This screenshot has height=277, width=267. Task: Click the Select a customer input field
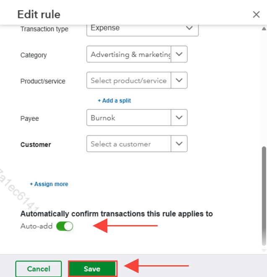point(129,144)
